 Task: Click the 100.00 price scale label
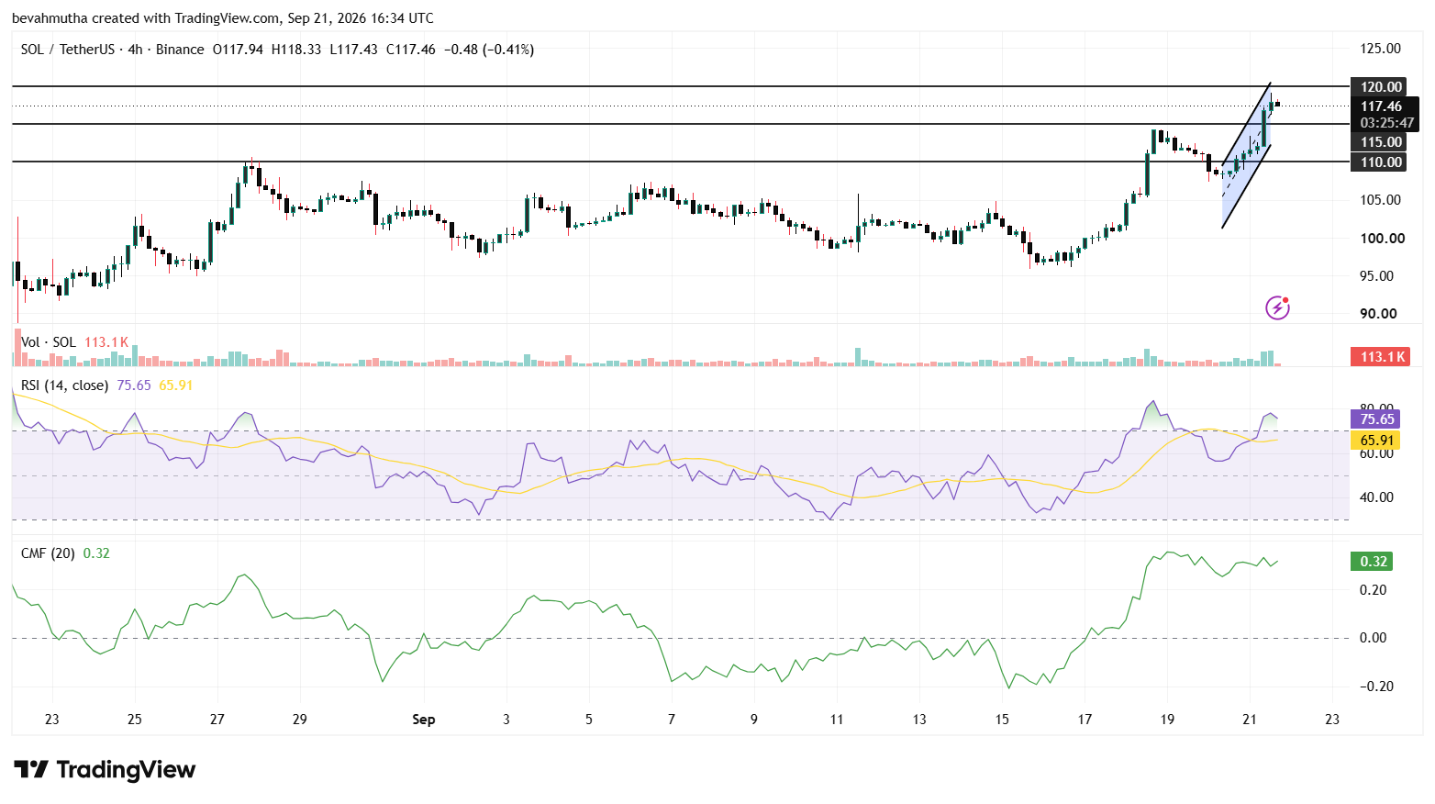pyautogui.click(x=1383, y=239)
